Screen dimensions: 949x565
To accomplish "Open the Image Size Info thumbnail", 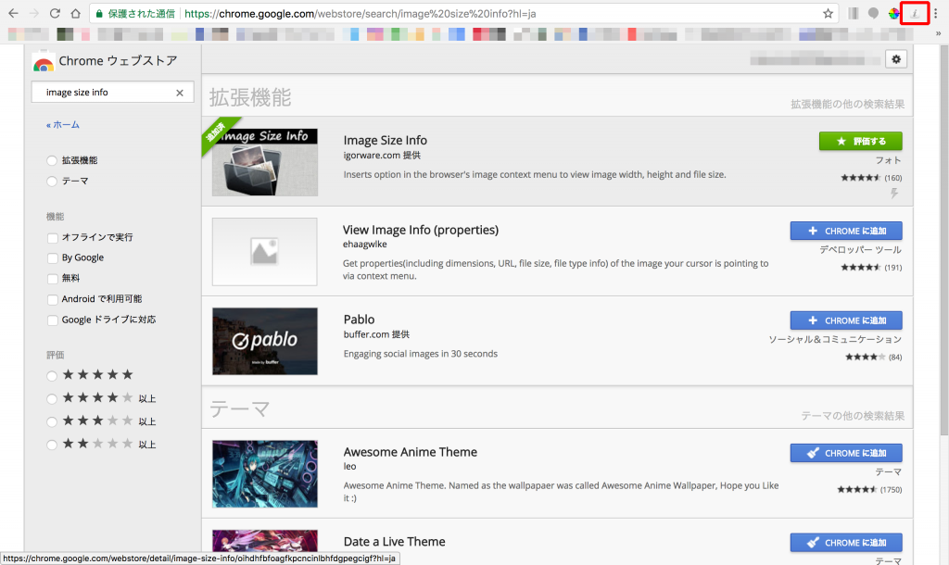I will pos(264,162).
